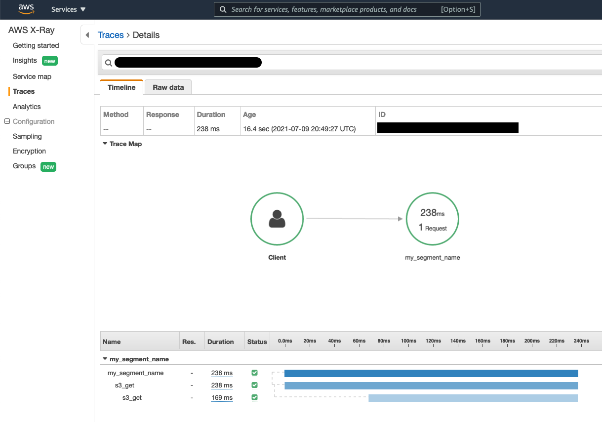Open Insights in the sidebar

(x=25, y=60)
